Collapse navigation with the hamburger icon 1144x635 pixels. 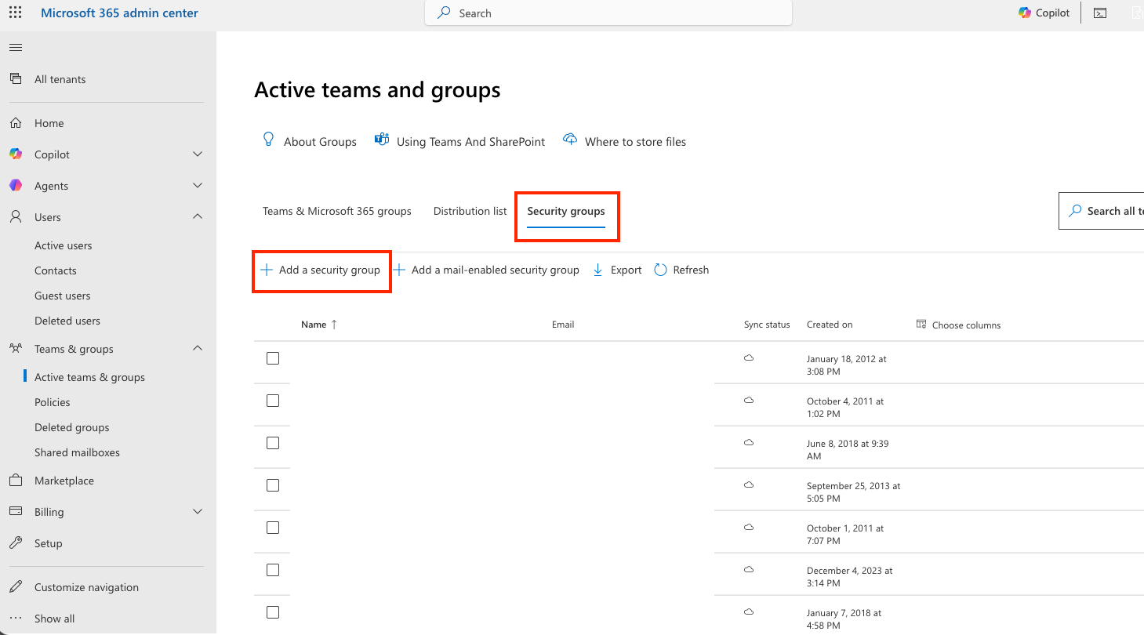15,48
